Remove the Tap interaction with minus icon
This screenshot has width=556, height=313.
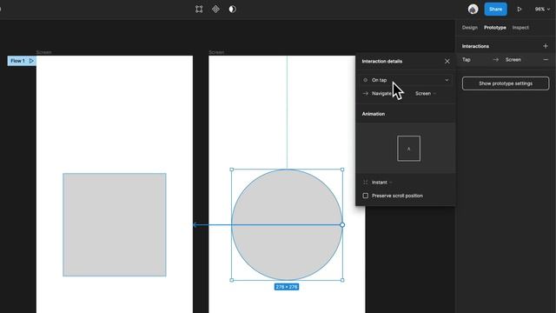(546, 60)
